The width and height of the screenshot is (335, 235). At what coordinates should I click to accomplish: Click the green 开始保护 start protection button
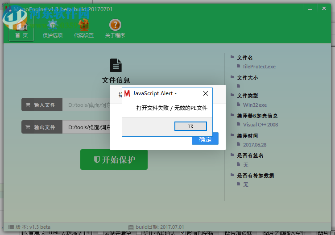click(114, 159)
